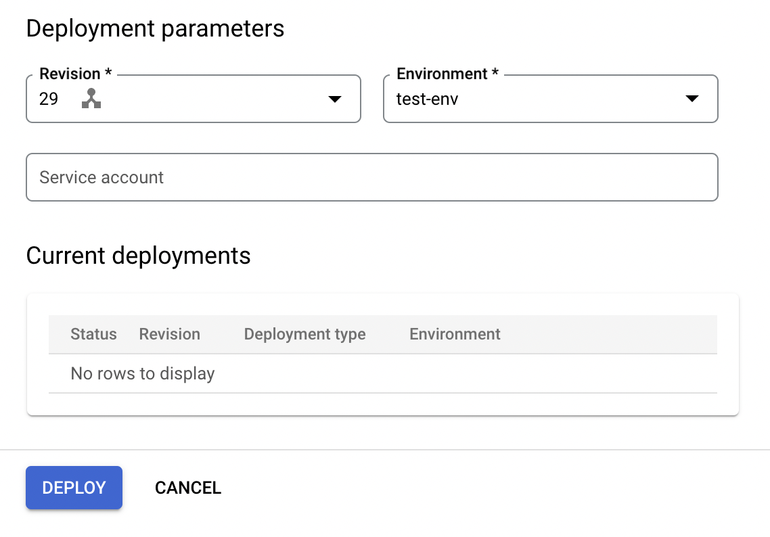Click the Revision table column header
The width and height of the screenshot is (770, 537).
click(169, 334)
